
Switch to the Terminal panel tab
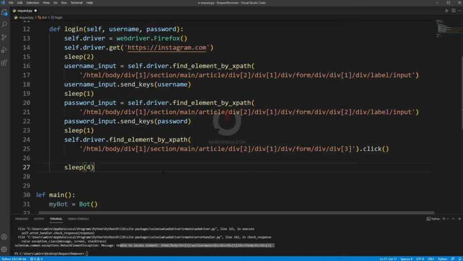coord(56,219)
